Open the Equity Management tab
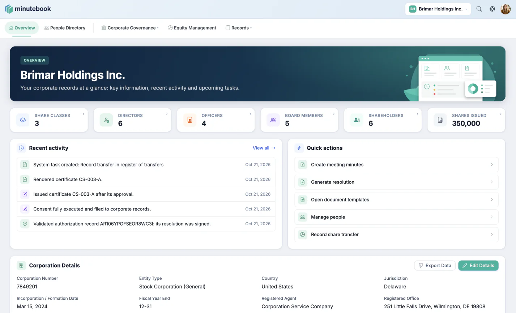 click(x=192, y=28)
